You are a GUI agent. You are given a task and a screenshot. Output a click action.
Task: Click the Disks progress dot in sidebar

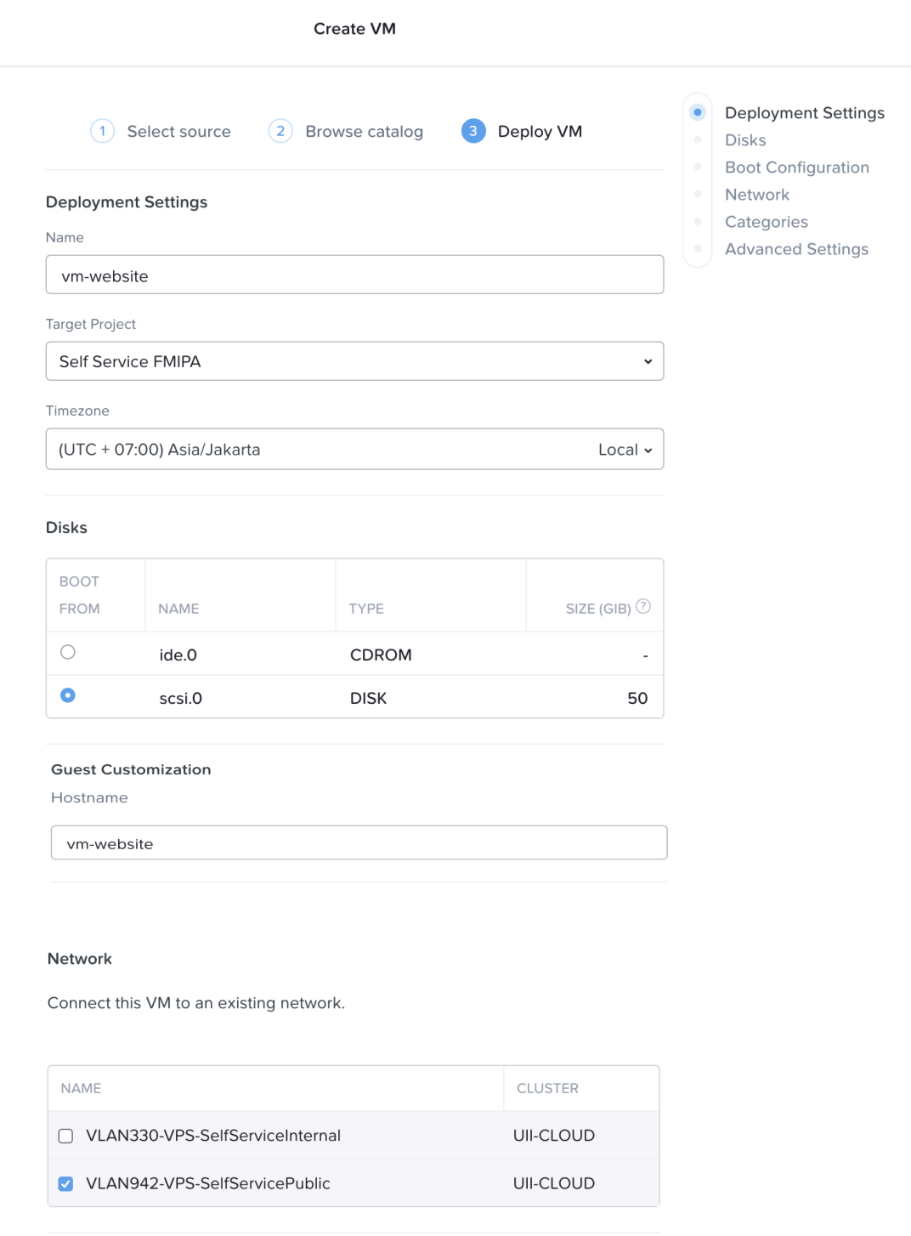(x=697, y=139)
